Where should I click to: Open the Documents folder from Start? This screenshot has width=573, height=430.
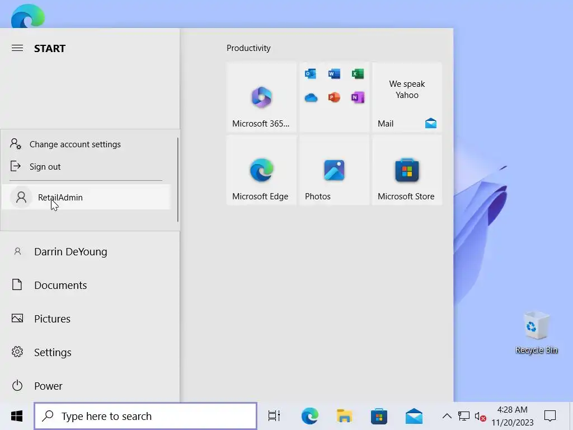click(90, 285)
